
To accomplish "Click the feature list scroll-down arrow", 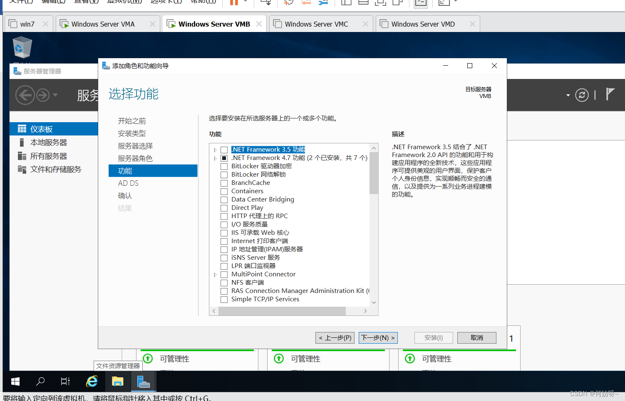I will point(374,303).
